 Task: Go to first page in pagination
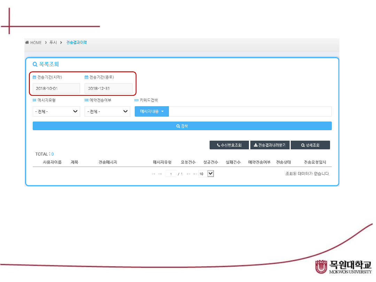click(154, 174)
